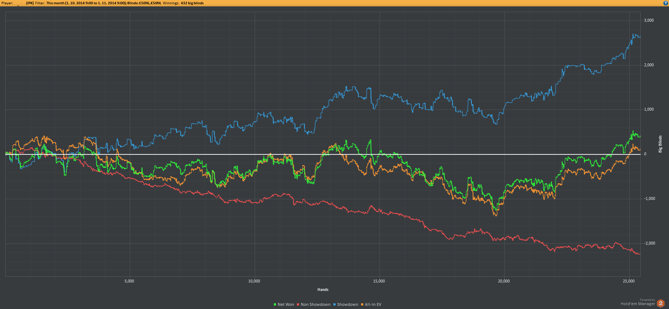Click the 'Big Blinds' y-axis title

(660, 144)
